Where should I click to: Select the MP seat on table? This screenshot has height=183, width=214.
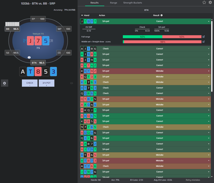coord(64,29)
